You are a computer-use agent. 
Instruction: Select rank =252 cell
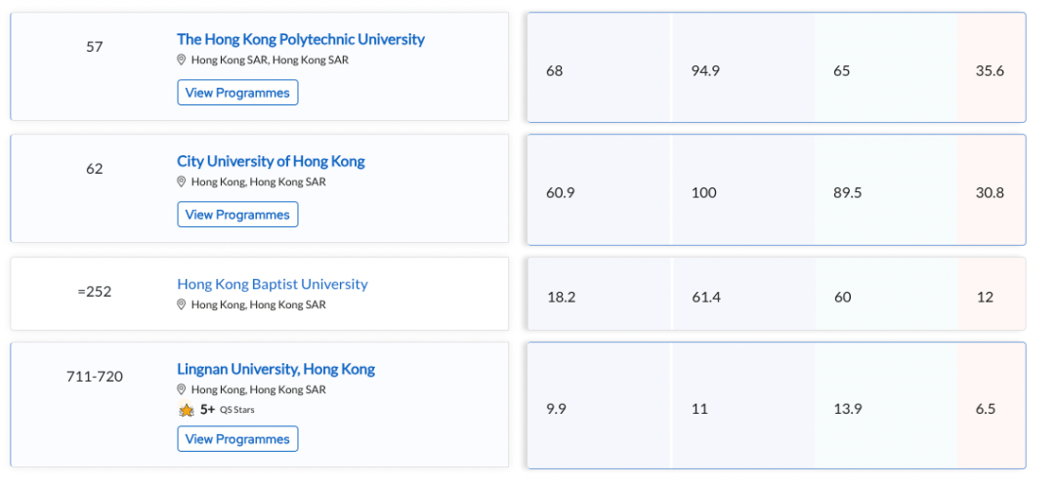point(94,292)
